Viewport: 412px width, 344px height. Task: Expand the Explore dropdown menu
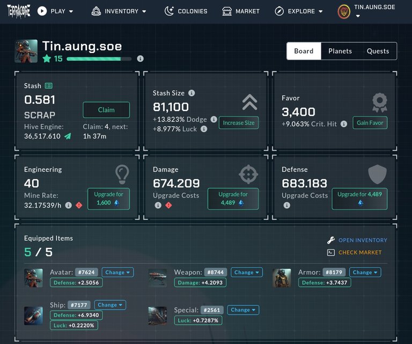point(321,11)
